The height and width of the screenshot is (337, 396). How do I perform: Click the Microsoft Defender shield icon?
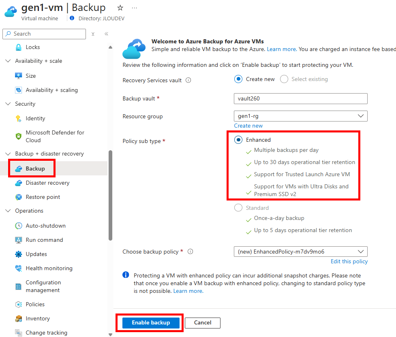(x=18, y=137)
